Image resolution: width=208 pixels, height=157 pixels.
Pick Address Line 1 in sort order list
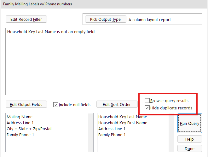pyautogui.click(x=112, y=129)
